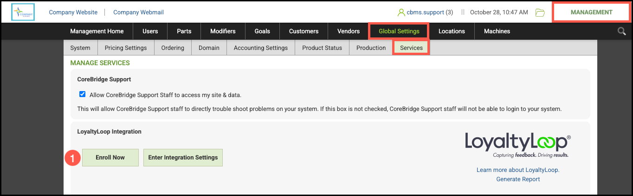633x196 pixels.
Task: Uncheck Allow CoreBridge Support Staff access checkbox
Action: pyautogui.click(x=83, y=94)
